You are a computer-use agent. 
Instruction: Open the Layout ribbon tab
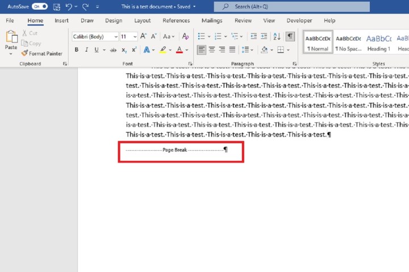(x=143, y=20)
